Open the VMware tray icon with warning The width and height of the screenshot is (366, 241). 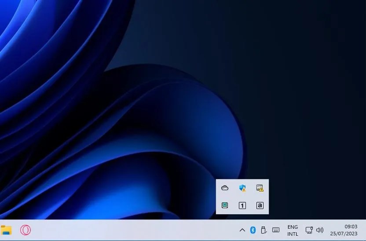click(x=260, y=188)
